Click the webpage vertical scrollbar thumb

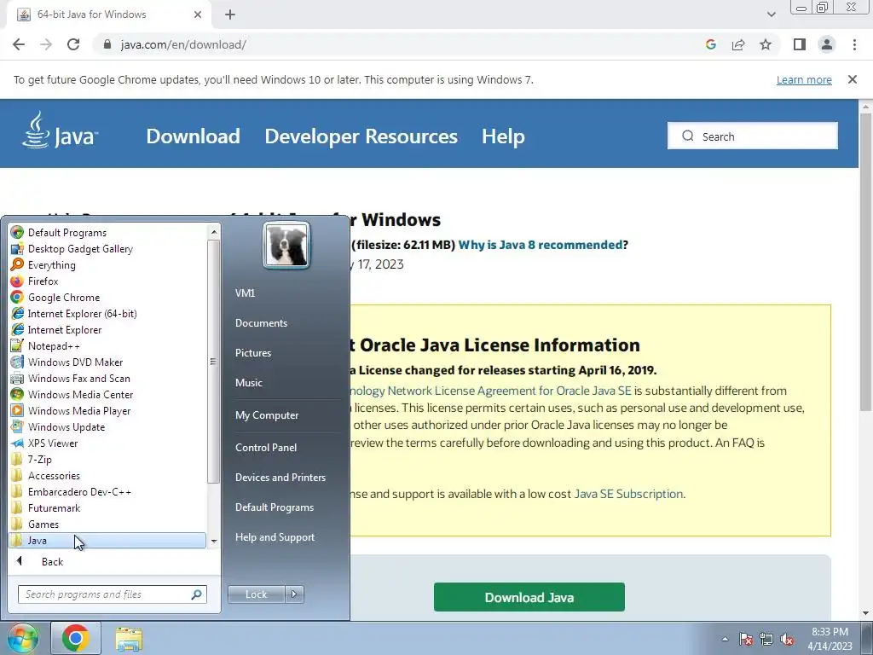click(x=866, y=262)
